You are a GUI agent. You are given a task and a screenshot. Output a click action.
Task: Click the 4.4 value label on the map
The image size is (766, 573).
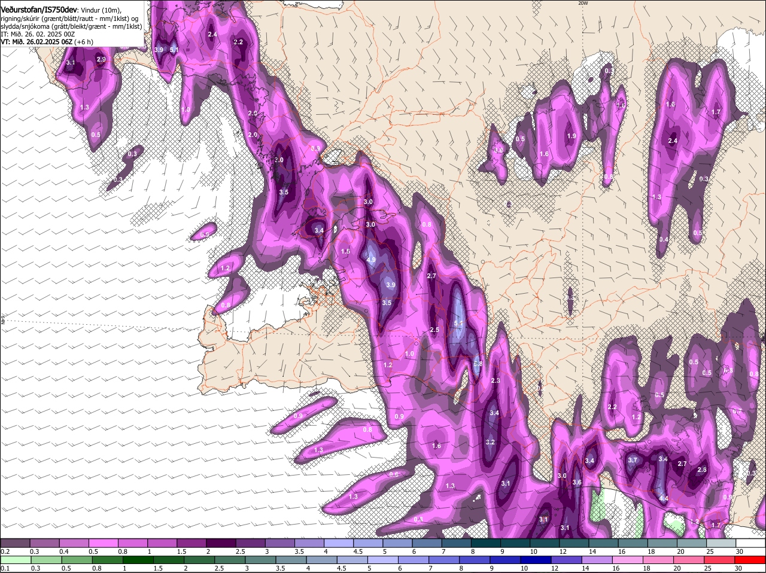663,498
